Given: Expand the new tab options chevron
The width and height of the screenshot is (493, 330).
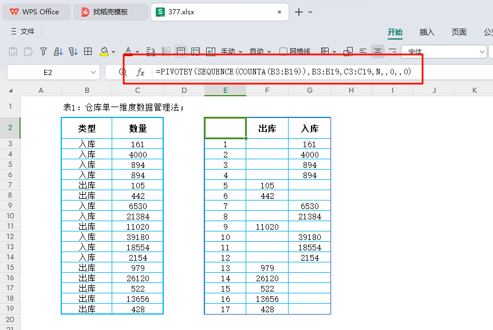Looking at the screenshot, I should 310,12.
